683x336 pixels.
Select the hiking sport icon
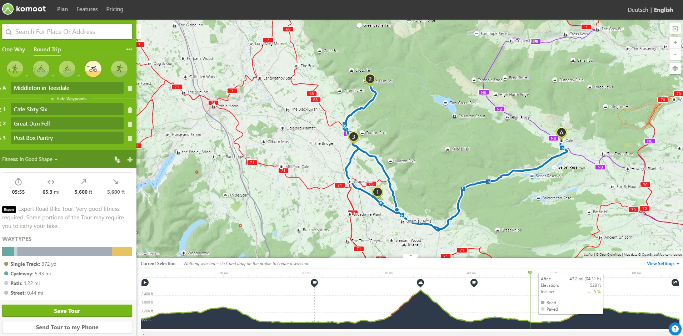click(x=15, y=68)
